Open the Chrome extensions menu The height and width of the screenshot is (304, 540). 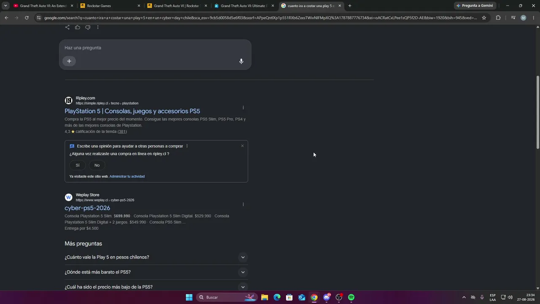[498, 18]
